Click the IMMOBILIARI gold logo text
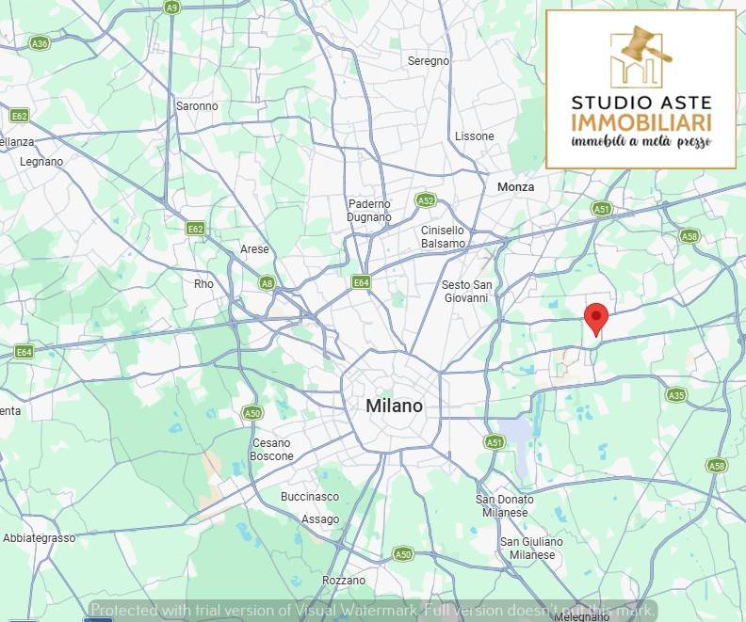This screenshot has width=746, height=622. click(641, 122)
